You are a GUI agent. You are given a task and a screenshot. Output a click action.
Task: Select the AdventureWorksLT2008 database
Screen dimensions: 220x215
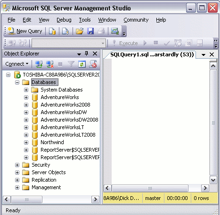pos(68,135)
